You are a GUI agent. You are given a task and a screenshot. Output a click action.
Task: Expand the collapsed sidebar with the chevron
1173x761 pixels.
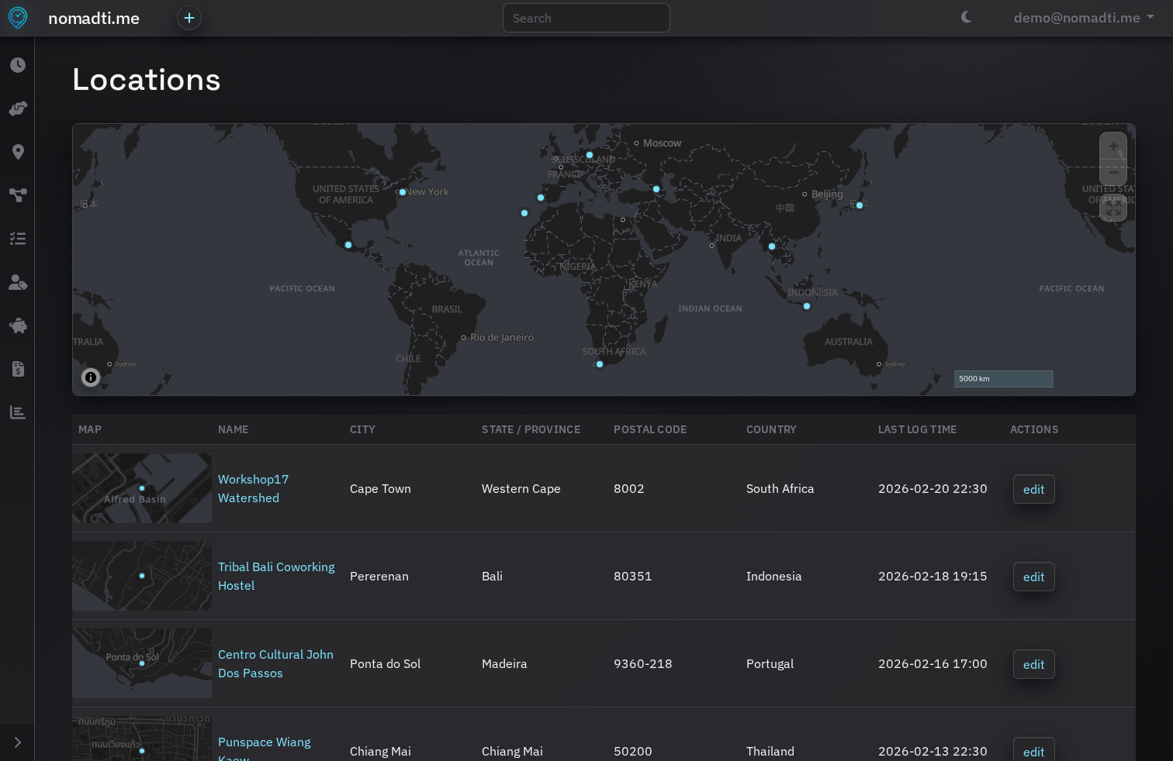(x=17, y=742)
